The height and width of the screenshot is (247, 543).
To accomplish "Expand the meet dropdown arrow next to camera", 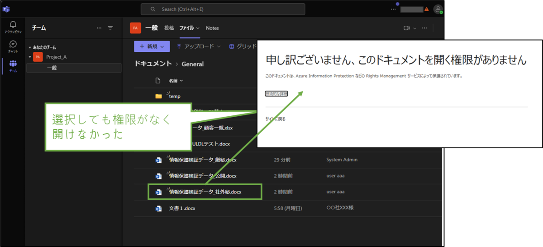I will (x=414, y=28).
